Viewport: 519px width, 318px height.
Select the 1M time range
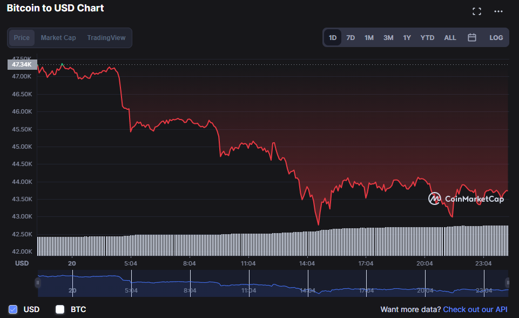pyautogui.click(x=369, y=38)
